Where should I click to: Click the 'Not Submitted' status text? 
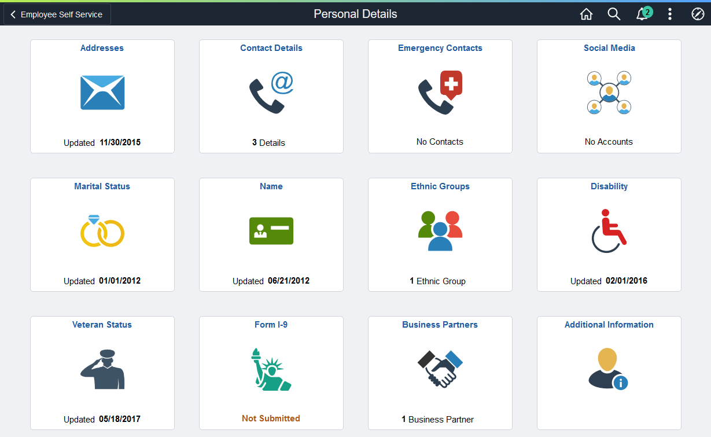point(271,418)
